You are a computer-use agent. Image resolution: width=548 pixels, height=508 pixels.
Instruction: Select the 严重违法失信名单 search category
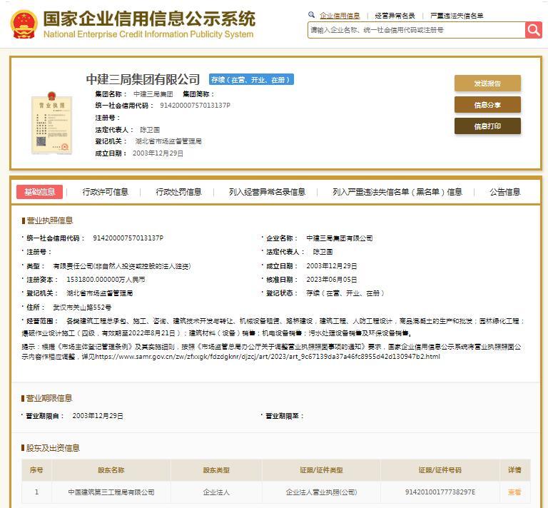tap(457, 16)
